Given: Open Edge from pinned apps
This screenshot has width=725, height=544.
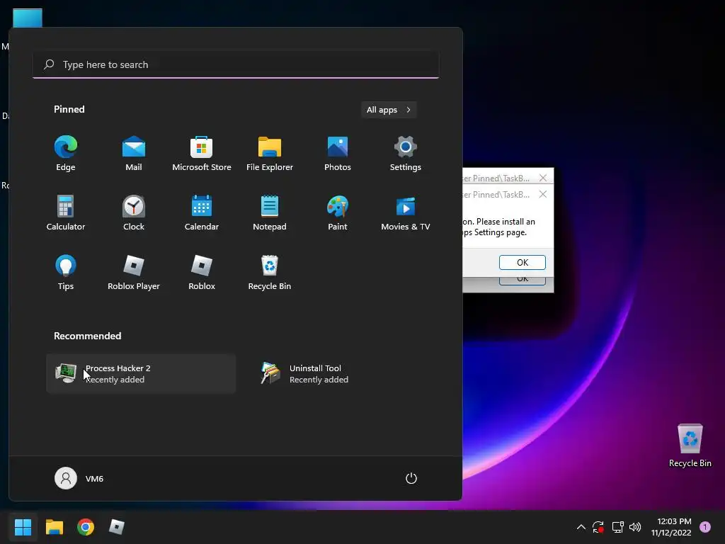Looking at the screenshot, I should tap(66, 154).
